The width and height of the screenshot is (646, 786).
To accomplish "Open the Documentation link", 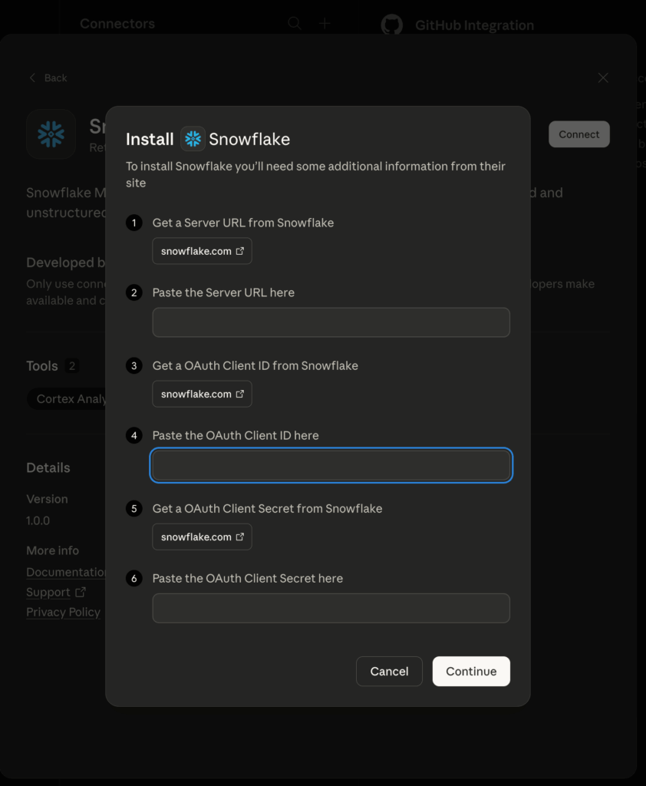I will pyautogui.click(x=65, y=572).
